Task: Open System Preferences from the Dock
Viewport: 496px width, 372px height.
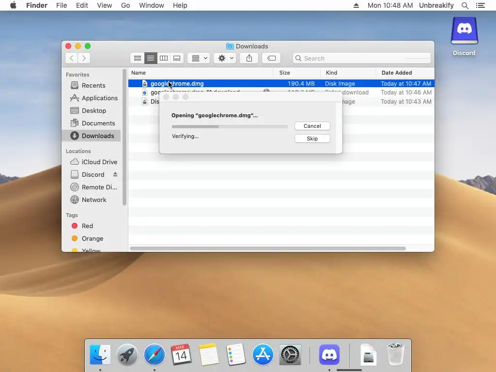Action: click(290, 355)
